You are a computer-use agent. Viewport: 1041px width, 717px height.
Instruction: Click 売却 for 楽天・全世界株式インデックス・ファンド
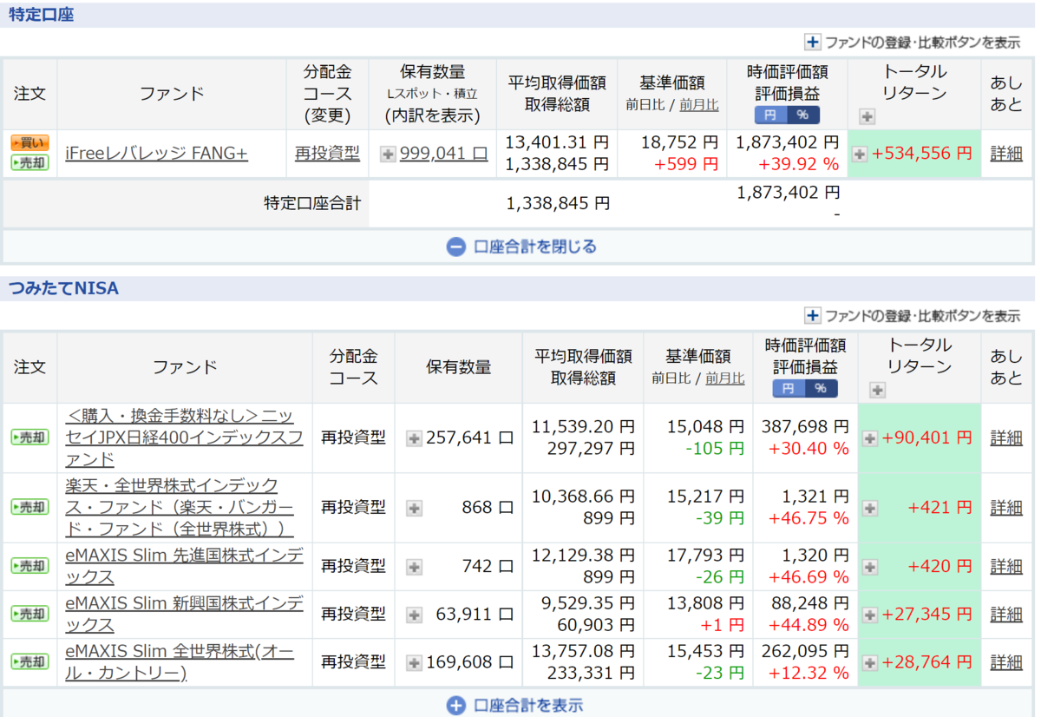29,507
